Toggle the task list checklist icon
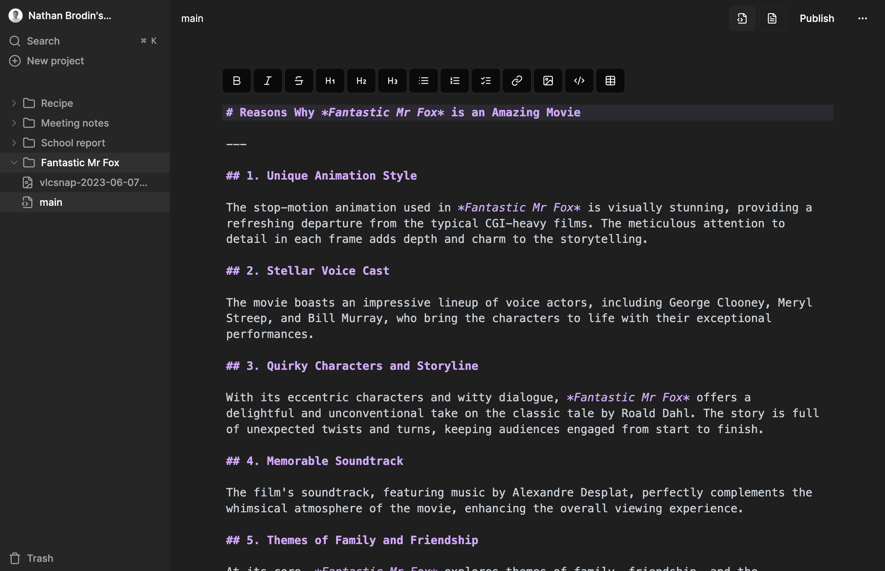 click(485, 80)
